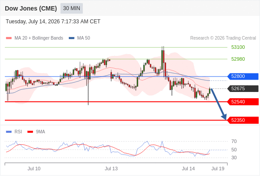260x176 pixels.
Task: Click the blue RSI legend swatch
Action: tap(9, 132)
